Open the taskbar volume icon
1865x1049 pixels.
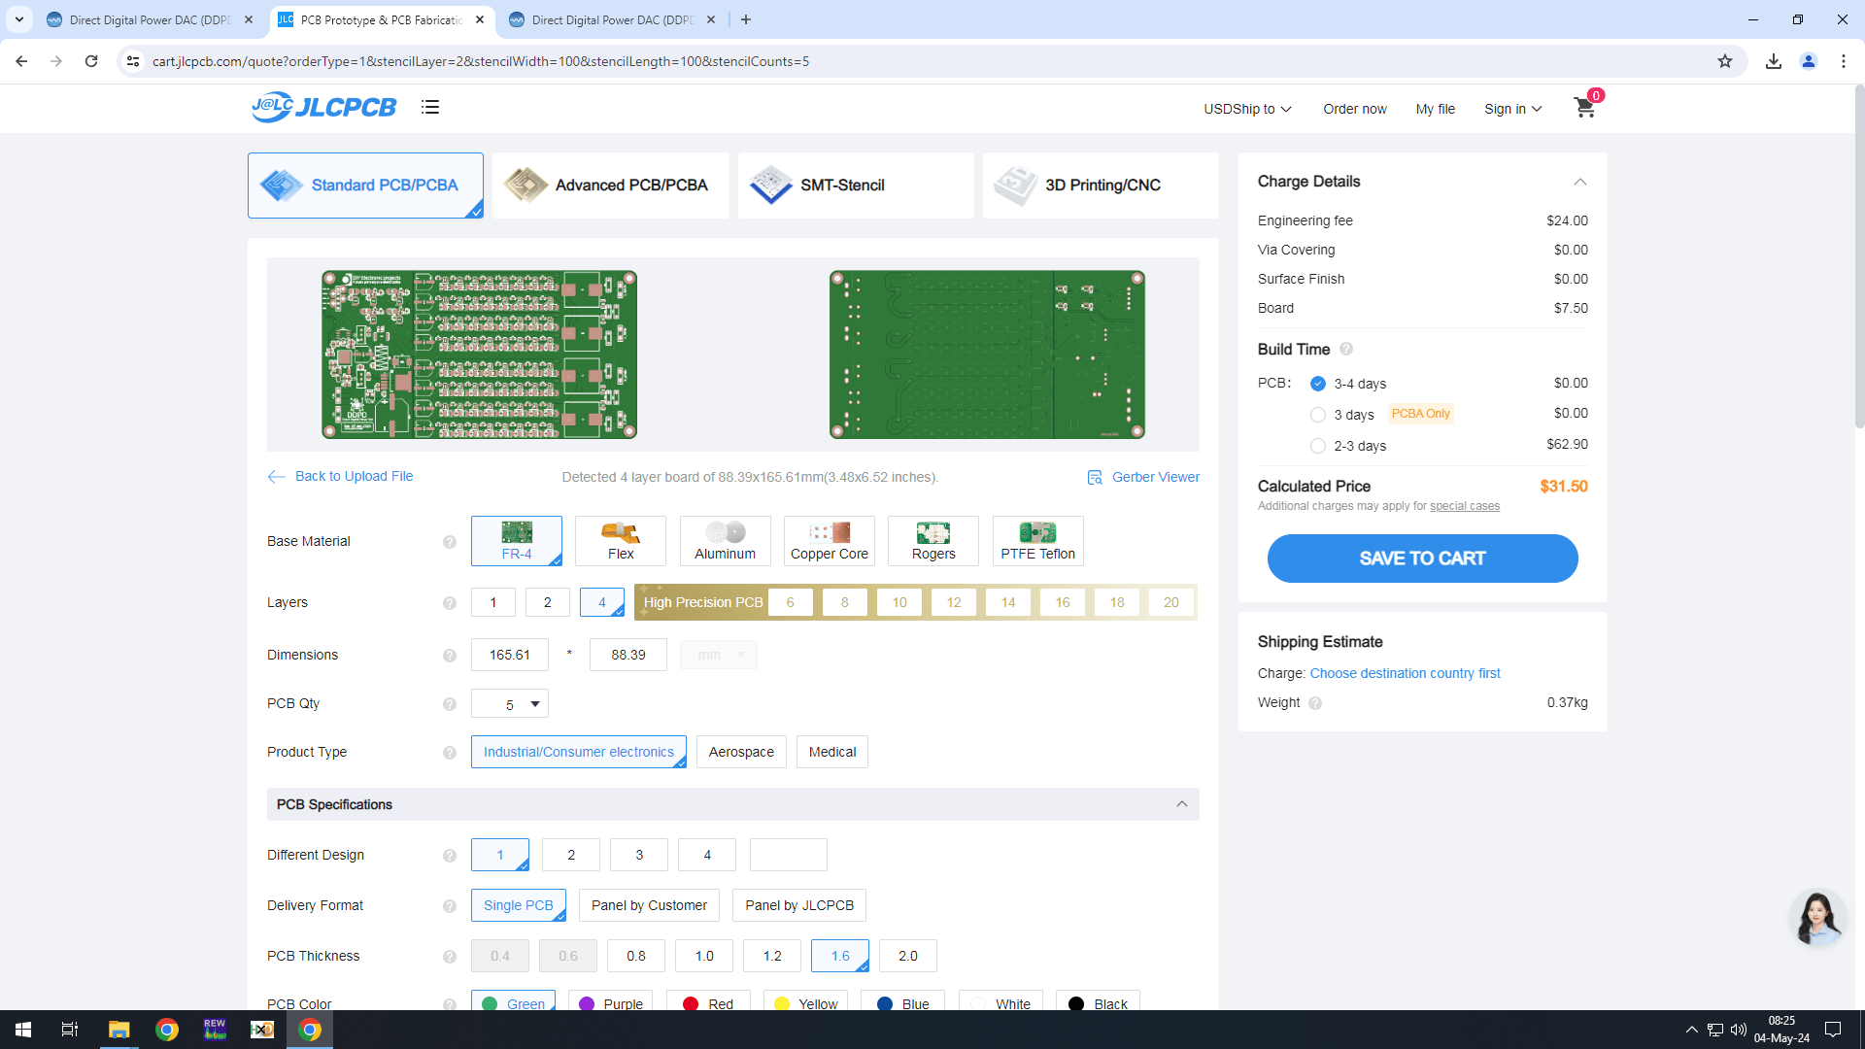[1739, 1030]
